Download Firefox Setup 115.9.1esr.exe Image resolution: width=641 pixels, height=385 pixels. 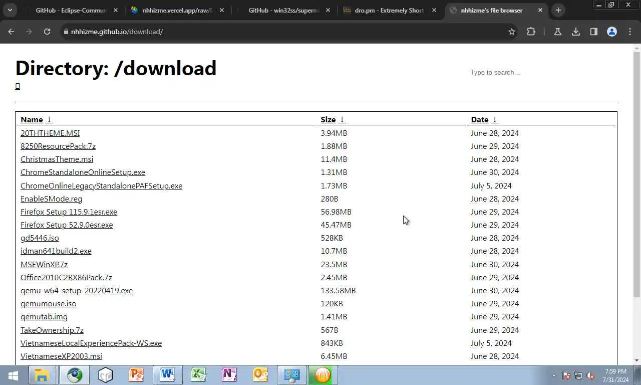[x=69, y=212]
